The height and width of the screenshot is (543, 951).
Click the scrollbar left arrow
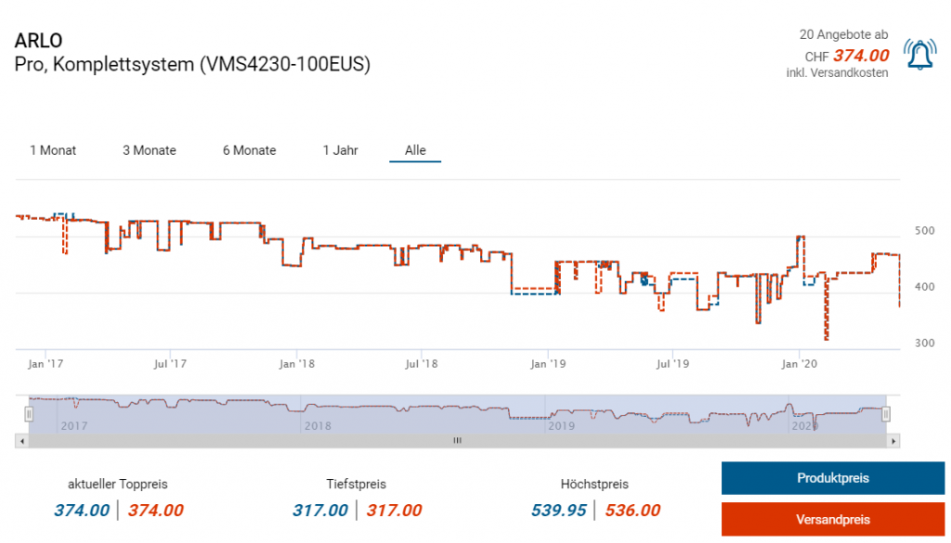(x=22, y=441)
